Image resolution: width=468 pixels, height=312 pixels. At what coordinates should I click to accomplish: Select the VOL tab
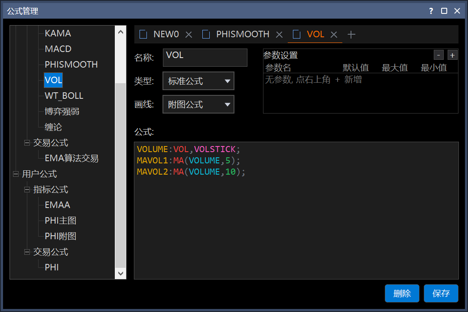coord(315,34)
